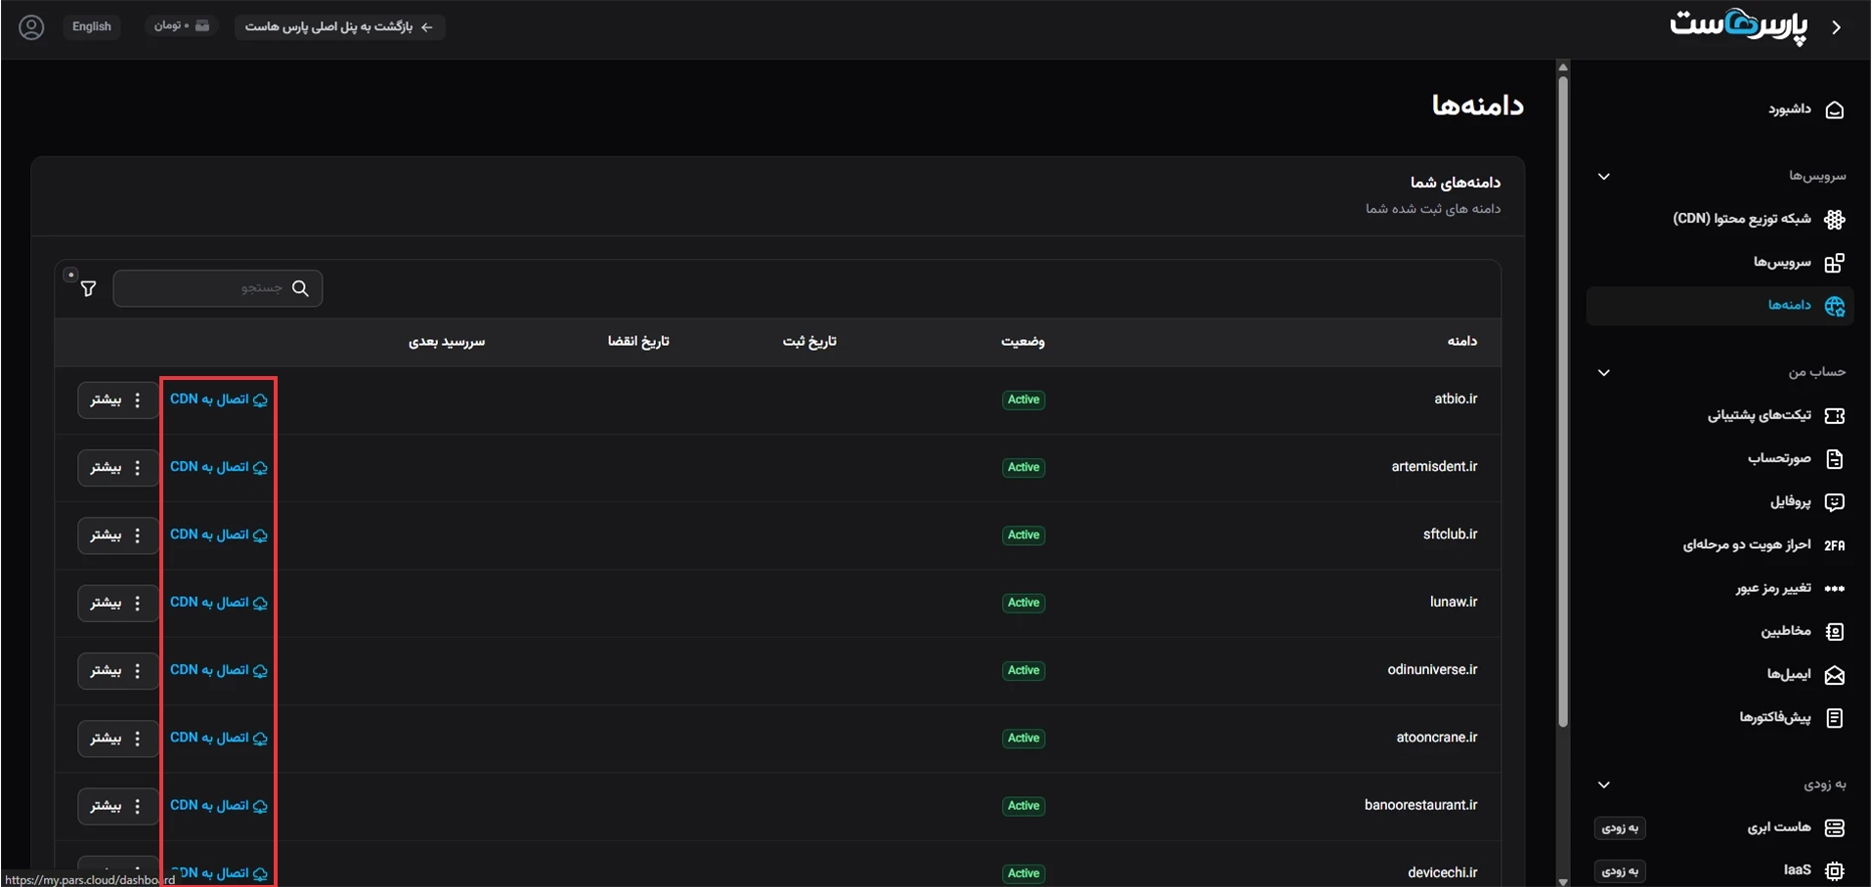Screen dimensions: 1872x887
Task: Open بیشتر menu for atooncrane.ir
Action: coord(118,739)
